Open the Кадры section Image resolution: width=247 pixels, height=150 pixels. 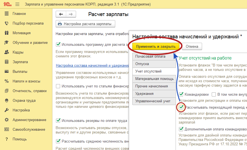coord(18,52)
